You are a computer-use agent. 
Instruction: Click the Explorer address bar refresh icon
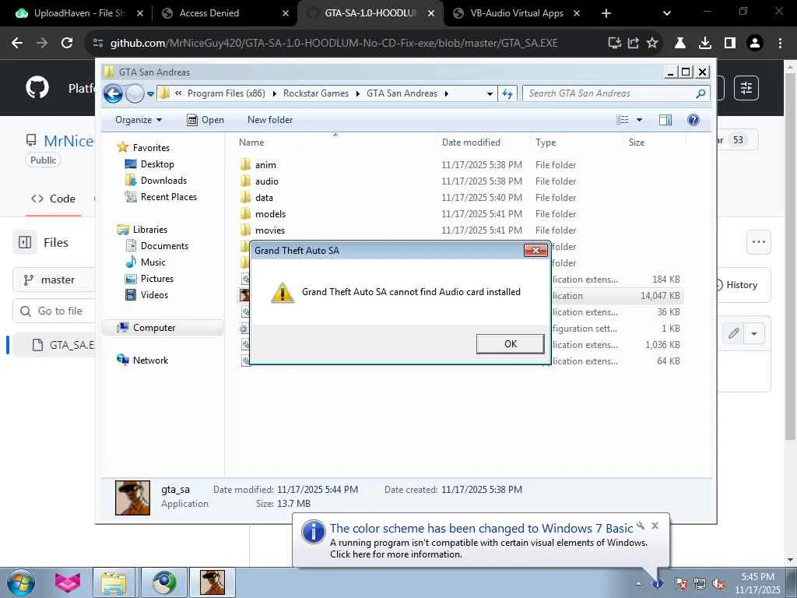pyautogui.click(x=507, y=93)
